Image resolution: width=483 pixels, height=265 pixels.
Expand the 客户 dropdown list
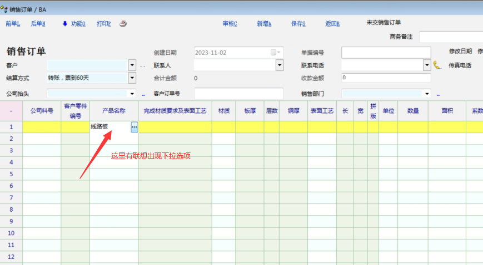point(132,65)
